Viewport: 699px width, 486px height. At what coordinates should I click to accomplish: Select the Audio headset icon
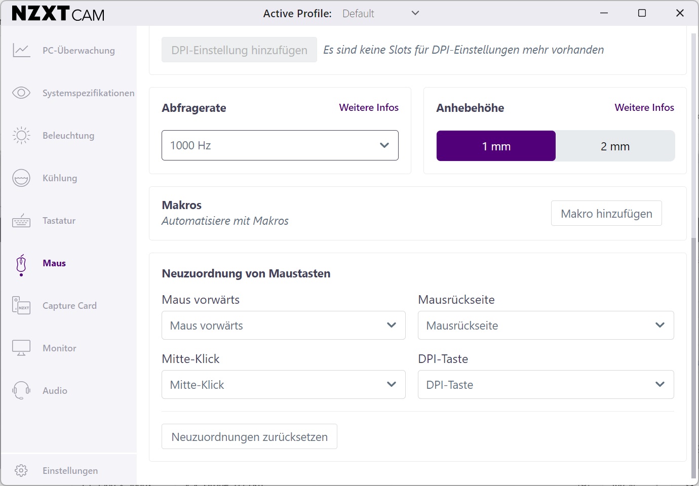(x=21, y=390)
